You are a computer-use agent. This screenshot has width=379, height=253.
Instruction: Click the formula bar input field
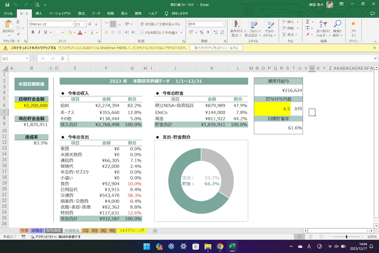tap(221, 59)
